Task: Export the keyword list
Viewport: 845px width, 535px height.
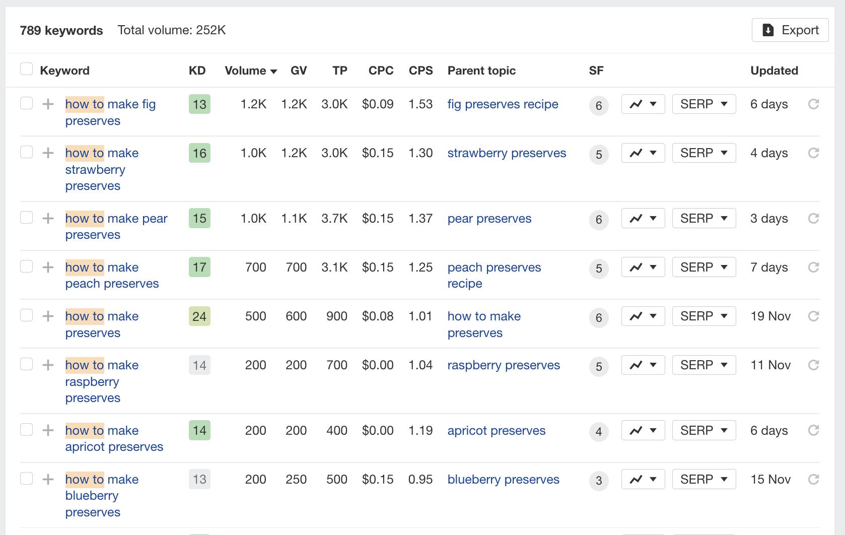Action: click(x=790, y=30)
